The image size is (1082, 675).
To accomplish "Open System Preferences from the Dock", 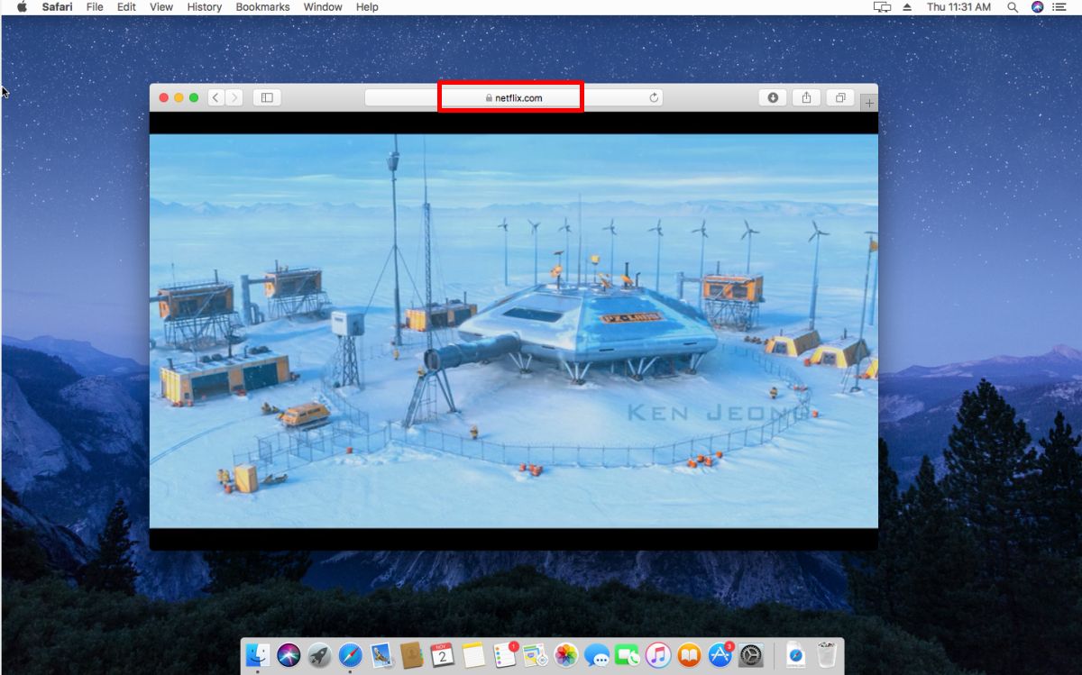I will point(751,655).
